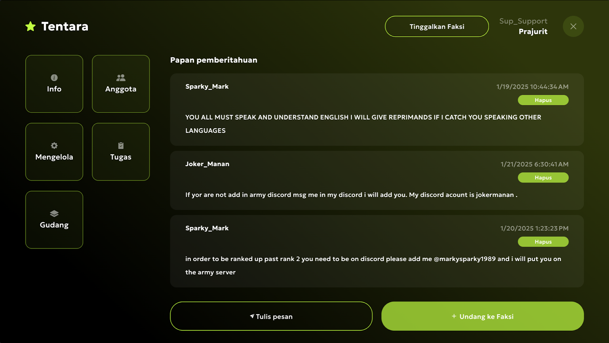Open the Tulis pesan message field
The width and height of the screenshot is (609, 343).
271,316
